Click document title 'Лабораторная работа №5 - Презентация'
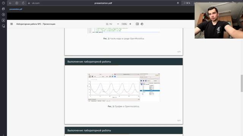 click(36, 24)
